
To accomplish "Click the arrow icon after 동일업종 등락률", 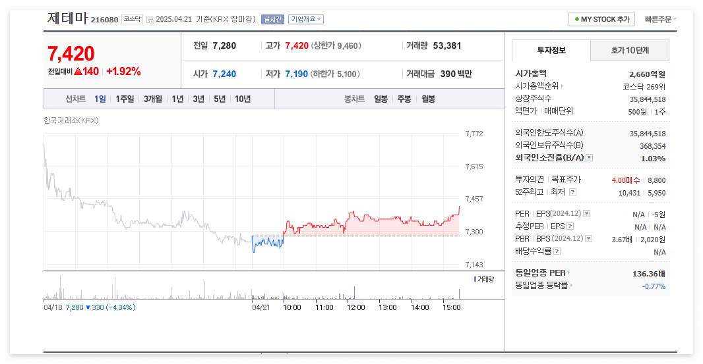I will 571,285.
